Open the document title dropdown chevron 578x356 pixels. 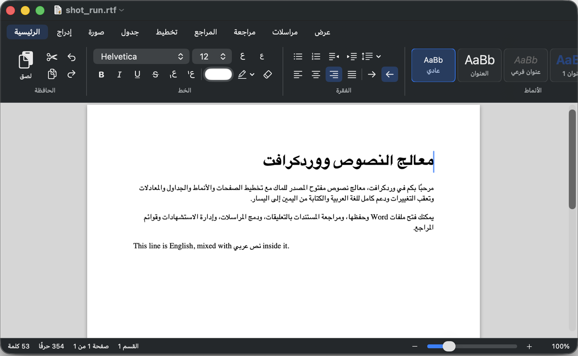click(122, 10)
